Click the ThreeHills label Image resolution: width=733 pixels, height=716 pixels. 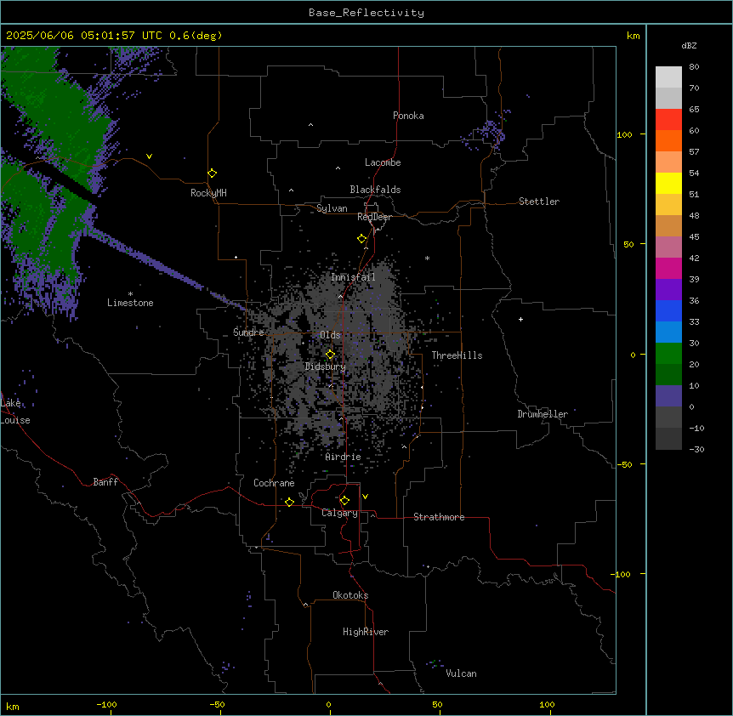(457, 355)
